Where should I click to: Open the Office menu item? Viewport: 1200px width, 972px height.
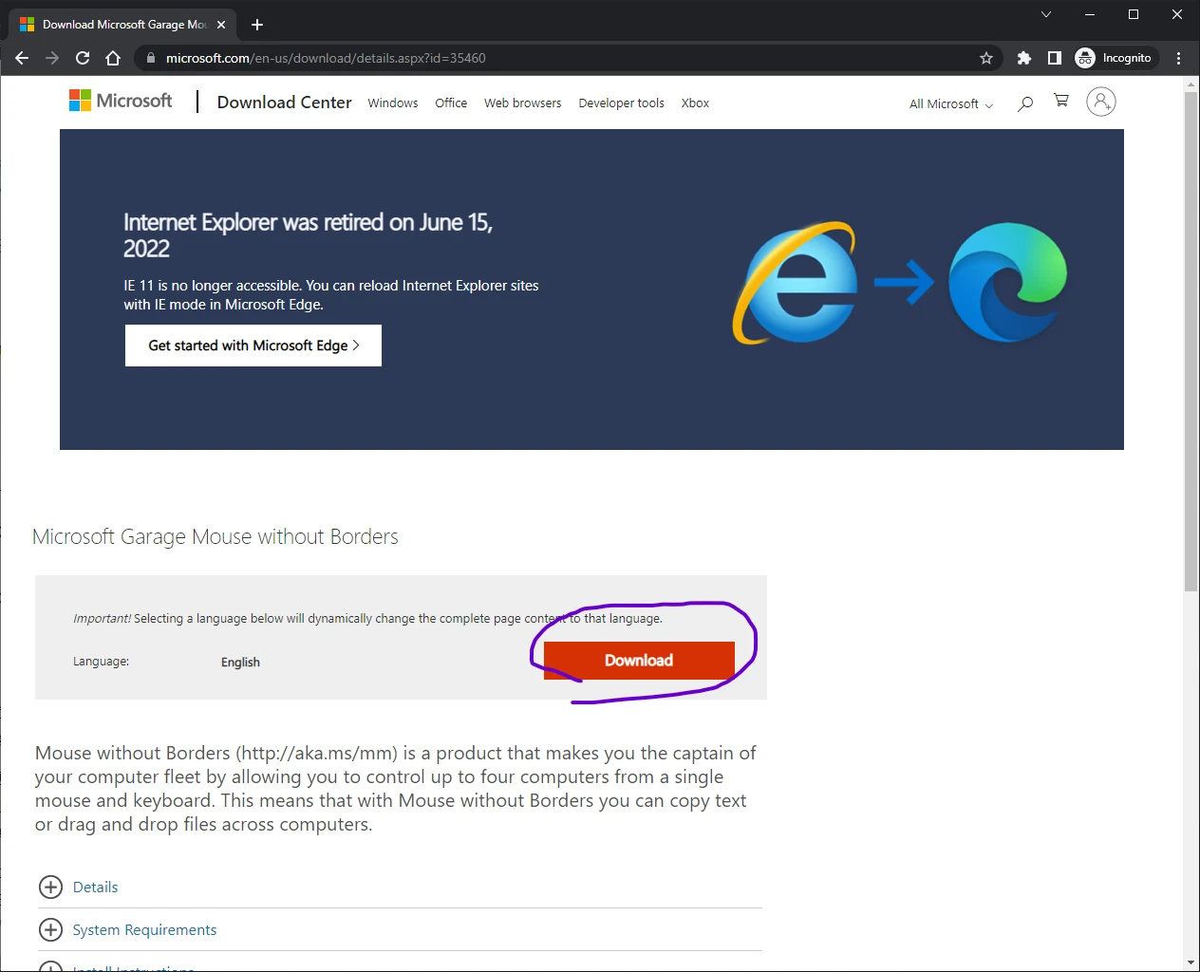(x=451, y=103)
